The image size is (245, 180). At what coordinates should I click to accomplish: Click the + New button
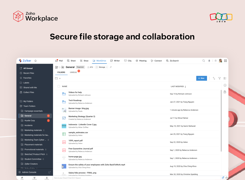click(x=201, y=78)
